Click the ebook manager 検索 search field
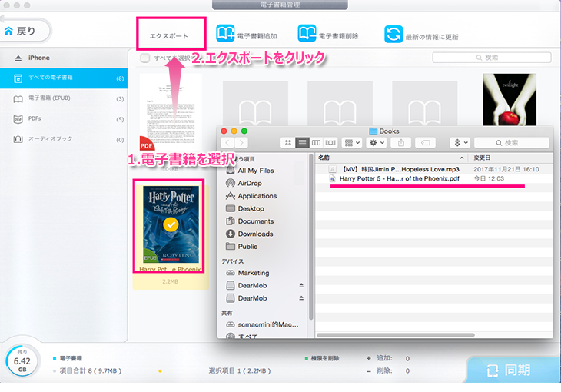Image resolution: width=561 pixels, height=392 pixels. click(492, 58)
